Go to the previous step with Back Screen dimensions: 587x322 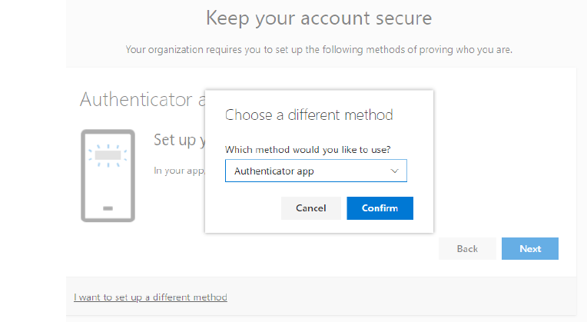point(467,248)
